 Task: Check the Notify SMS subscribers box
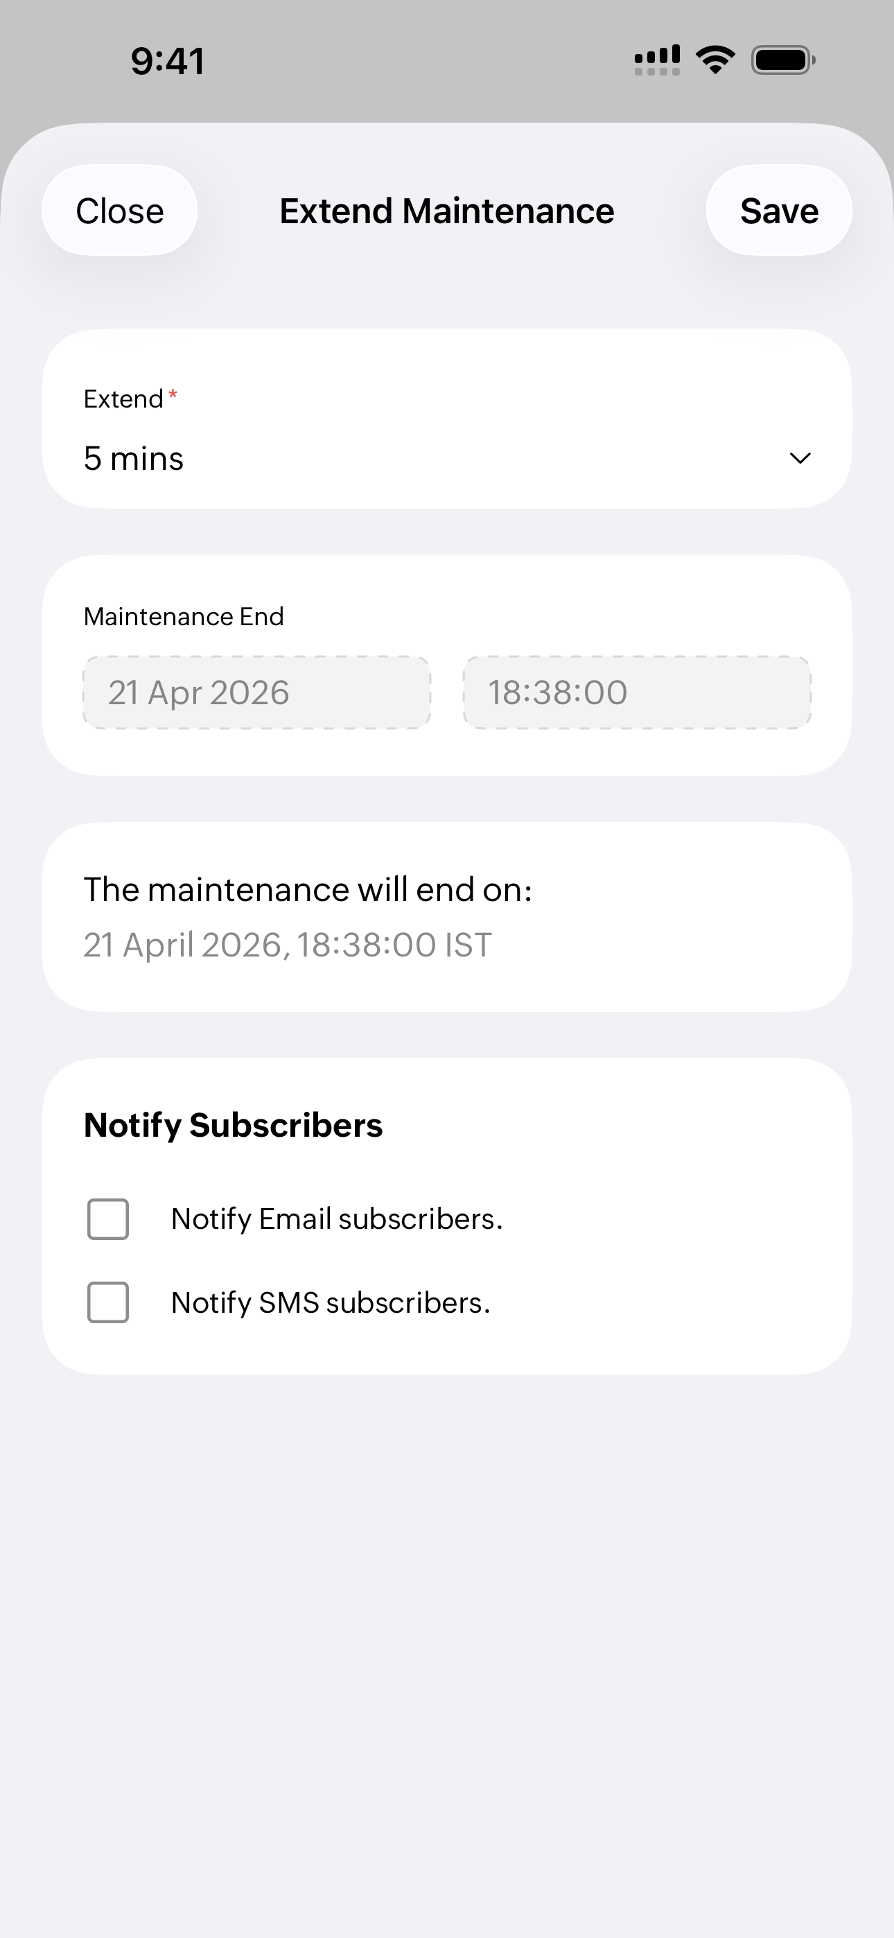(108, 1302)
